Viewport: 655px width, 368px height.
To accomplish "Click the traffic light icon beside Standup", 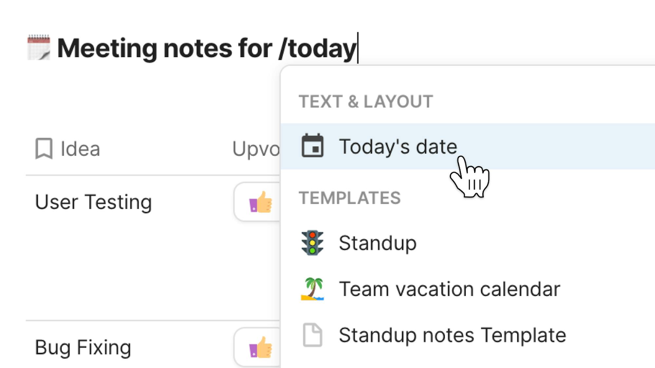I will point(312,243).
